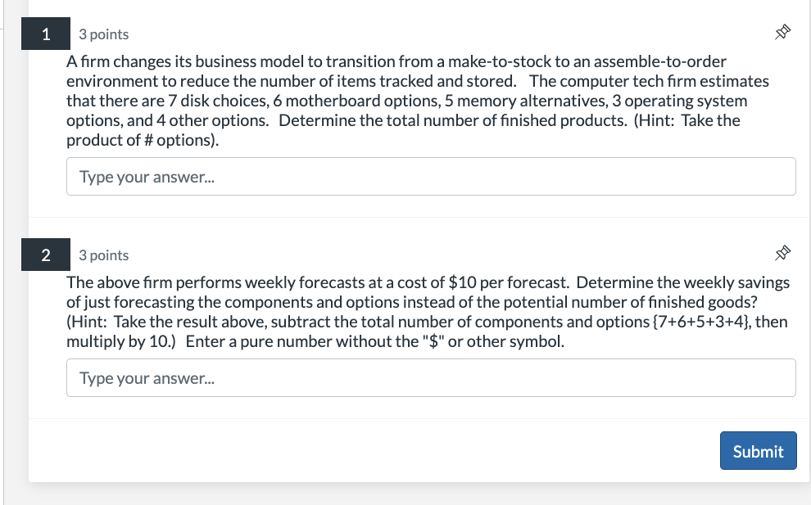Click the question 1 number badge
The height and width of the screenshot is (505, 811).
click(45, 34)
